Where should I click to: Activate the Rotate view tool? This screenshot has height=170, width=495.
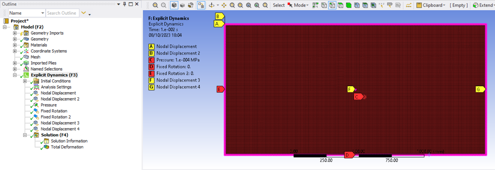(x=212, y=5)
